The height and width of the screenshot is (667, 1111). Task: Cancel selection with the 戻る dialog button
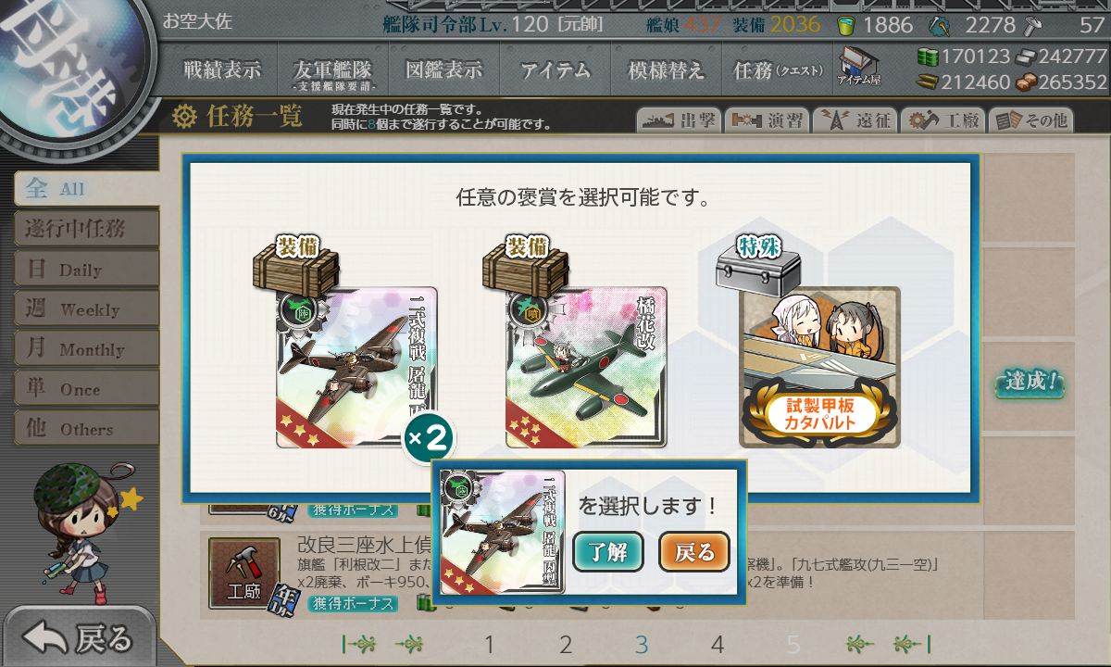pyautogui.click(x=694, y=552)
